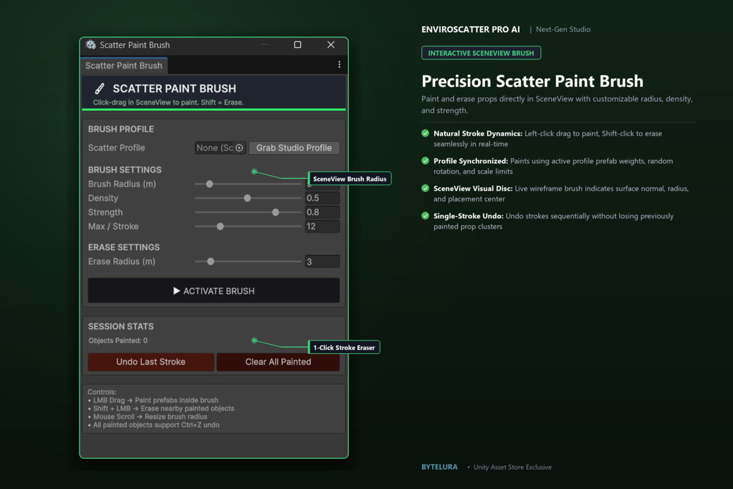This screenshot has height=489, width=733.
Task: Click the Activate Brush button
Action: (x=214, y=291)
